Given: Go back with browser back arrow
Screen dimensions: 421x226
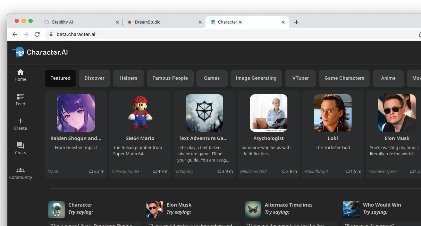Looking at the screenshot, I should coord(15,34).
